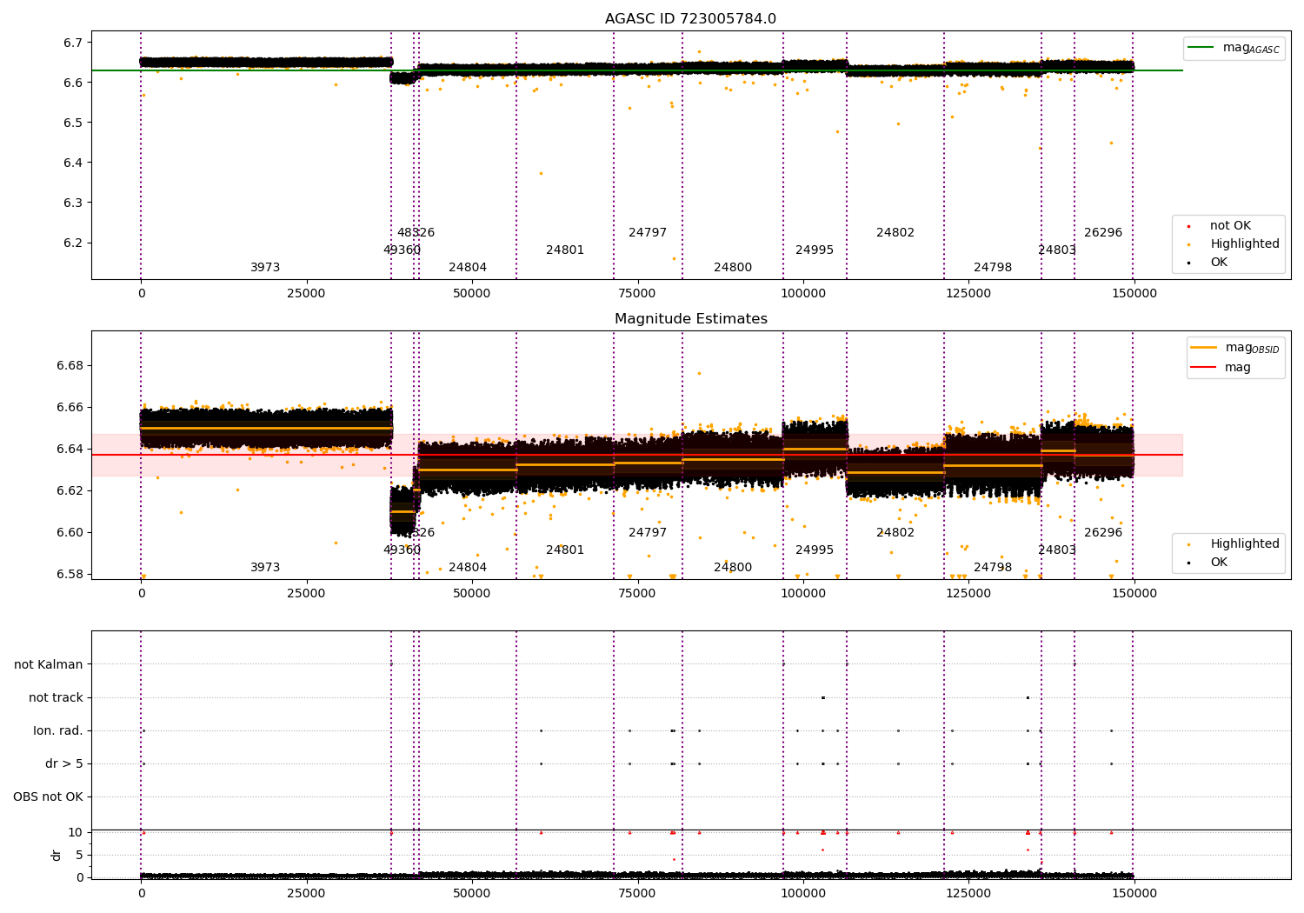1304x913 pixels.
Task: Click OBSID label 24797 in the Magnitude Estimates plot
Action: (x=648, y=533)
